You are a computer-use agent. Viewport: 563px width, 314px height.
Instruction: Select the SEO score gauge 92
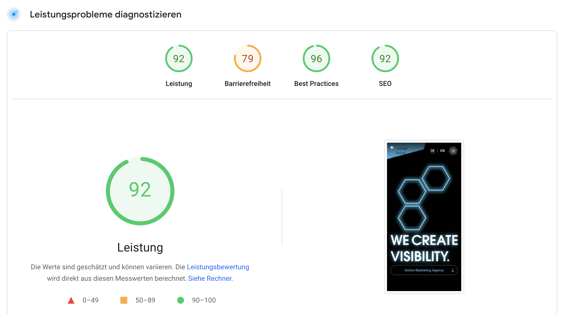pyautogui.click(x=385, y=58)
